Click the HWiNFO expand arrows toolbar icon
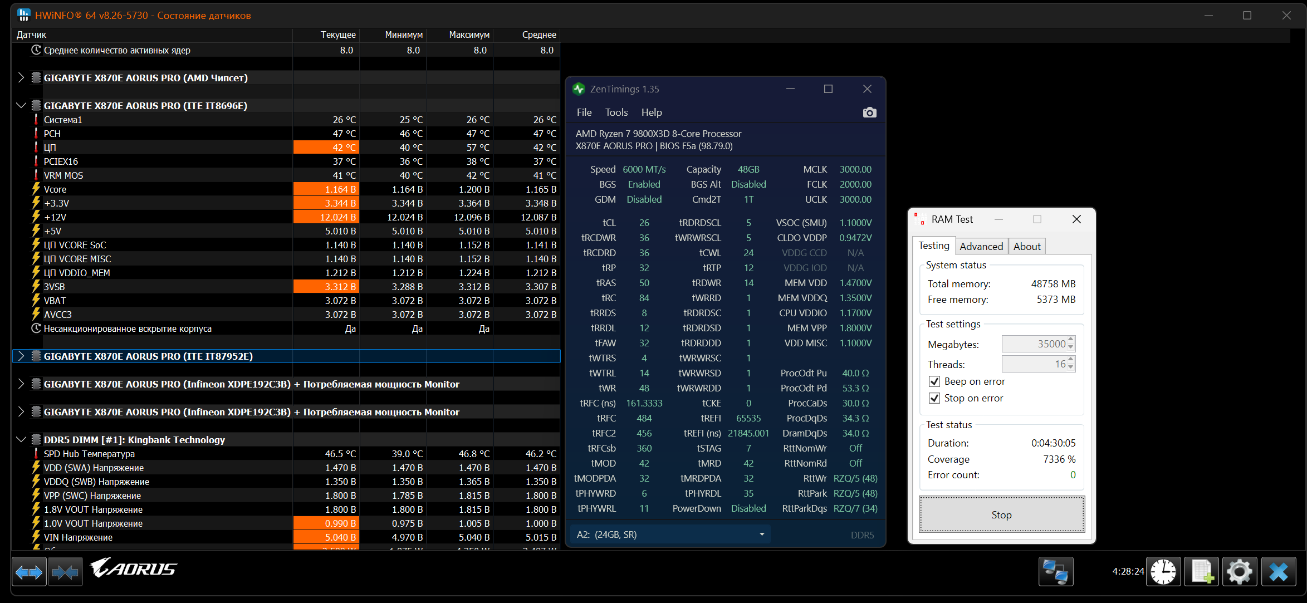 click(29, 572)
